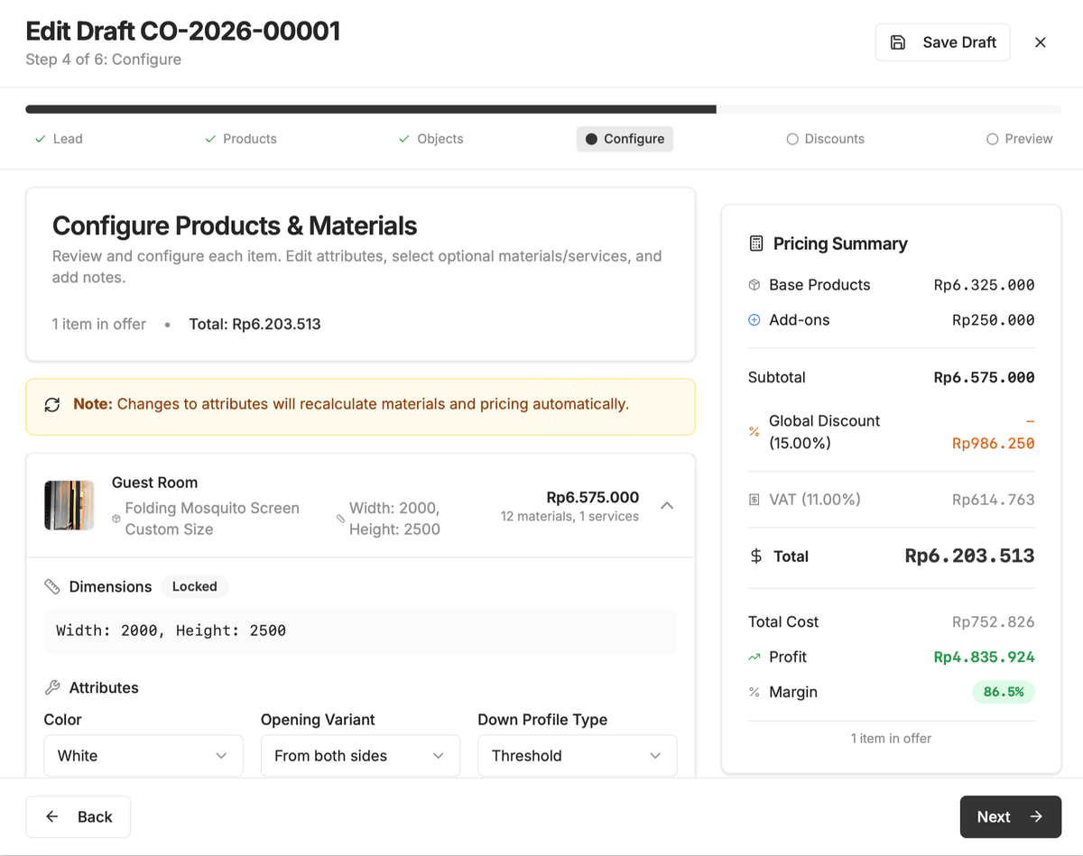Image resolution: width=1083 pixels, height=856 pixels.
Task: Click the paperclip icon beside Dimensions
Action: [52, 586]
